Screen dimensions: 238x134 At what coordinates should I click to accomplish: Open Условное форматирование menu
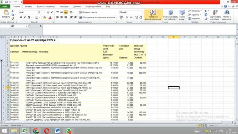tap(153, 15)
